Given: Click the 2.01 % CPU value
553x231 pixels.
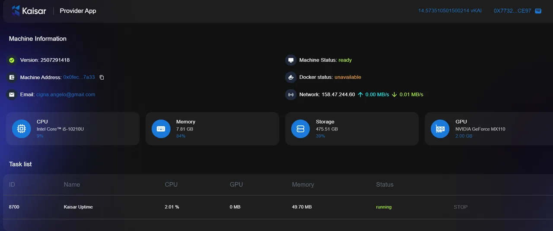Looking at the screenshot, I should [172, 207].
